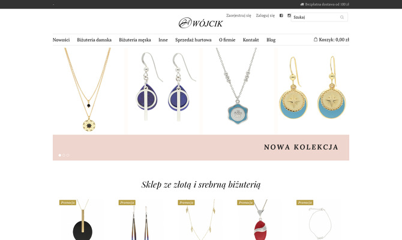The image size is (402, 240).
Task: Switch to the third carousel slide dot
Action: [x=68, y=155]
